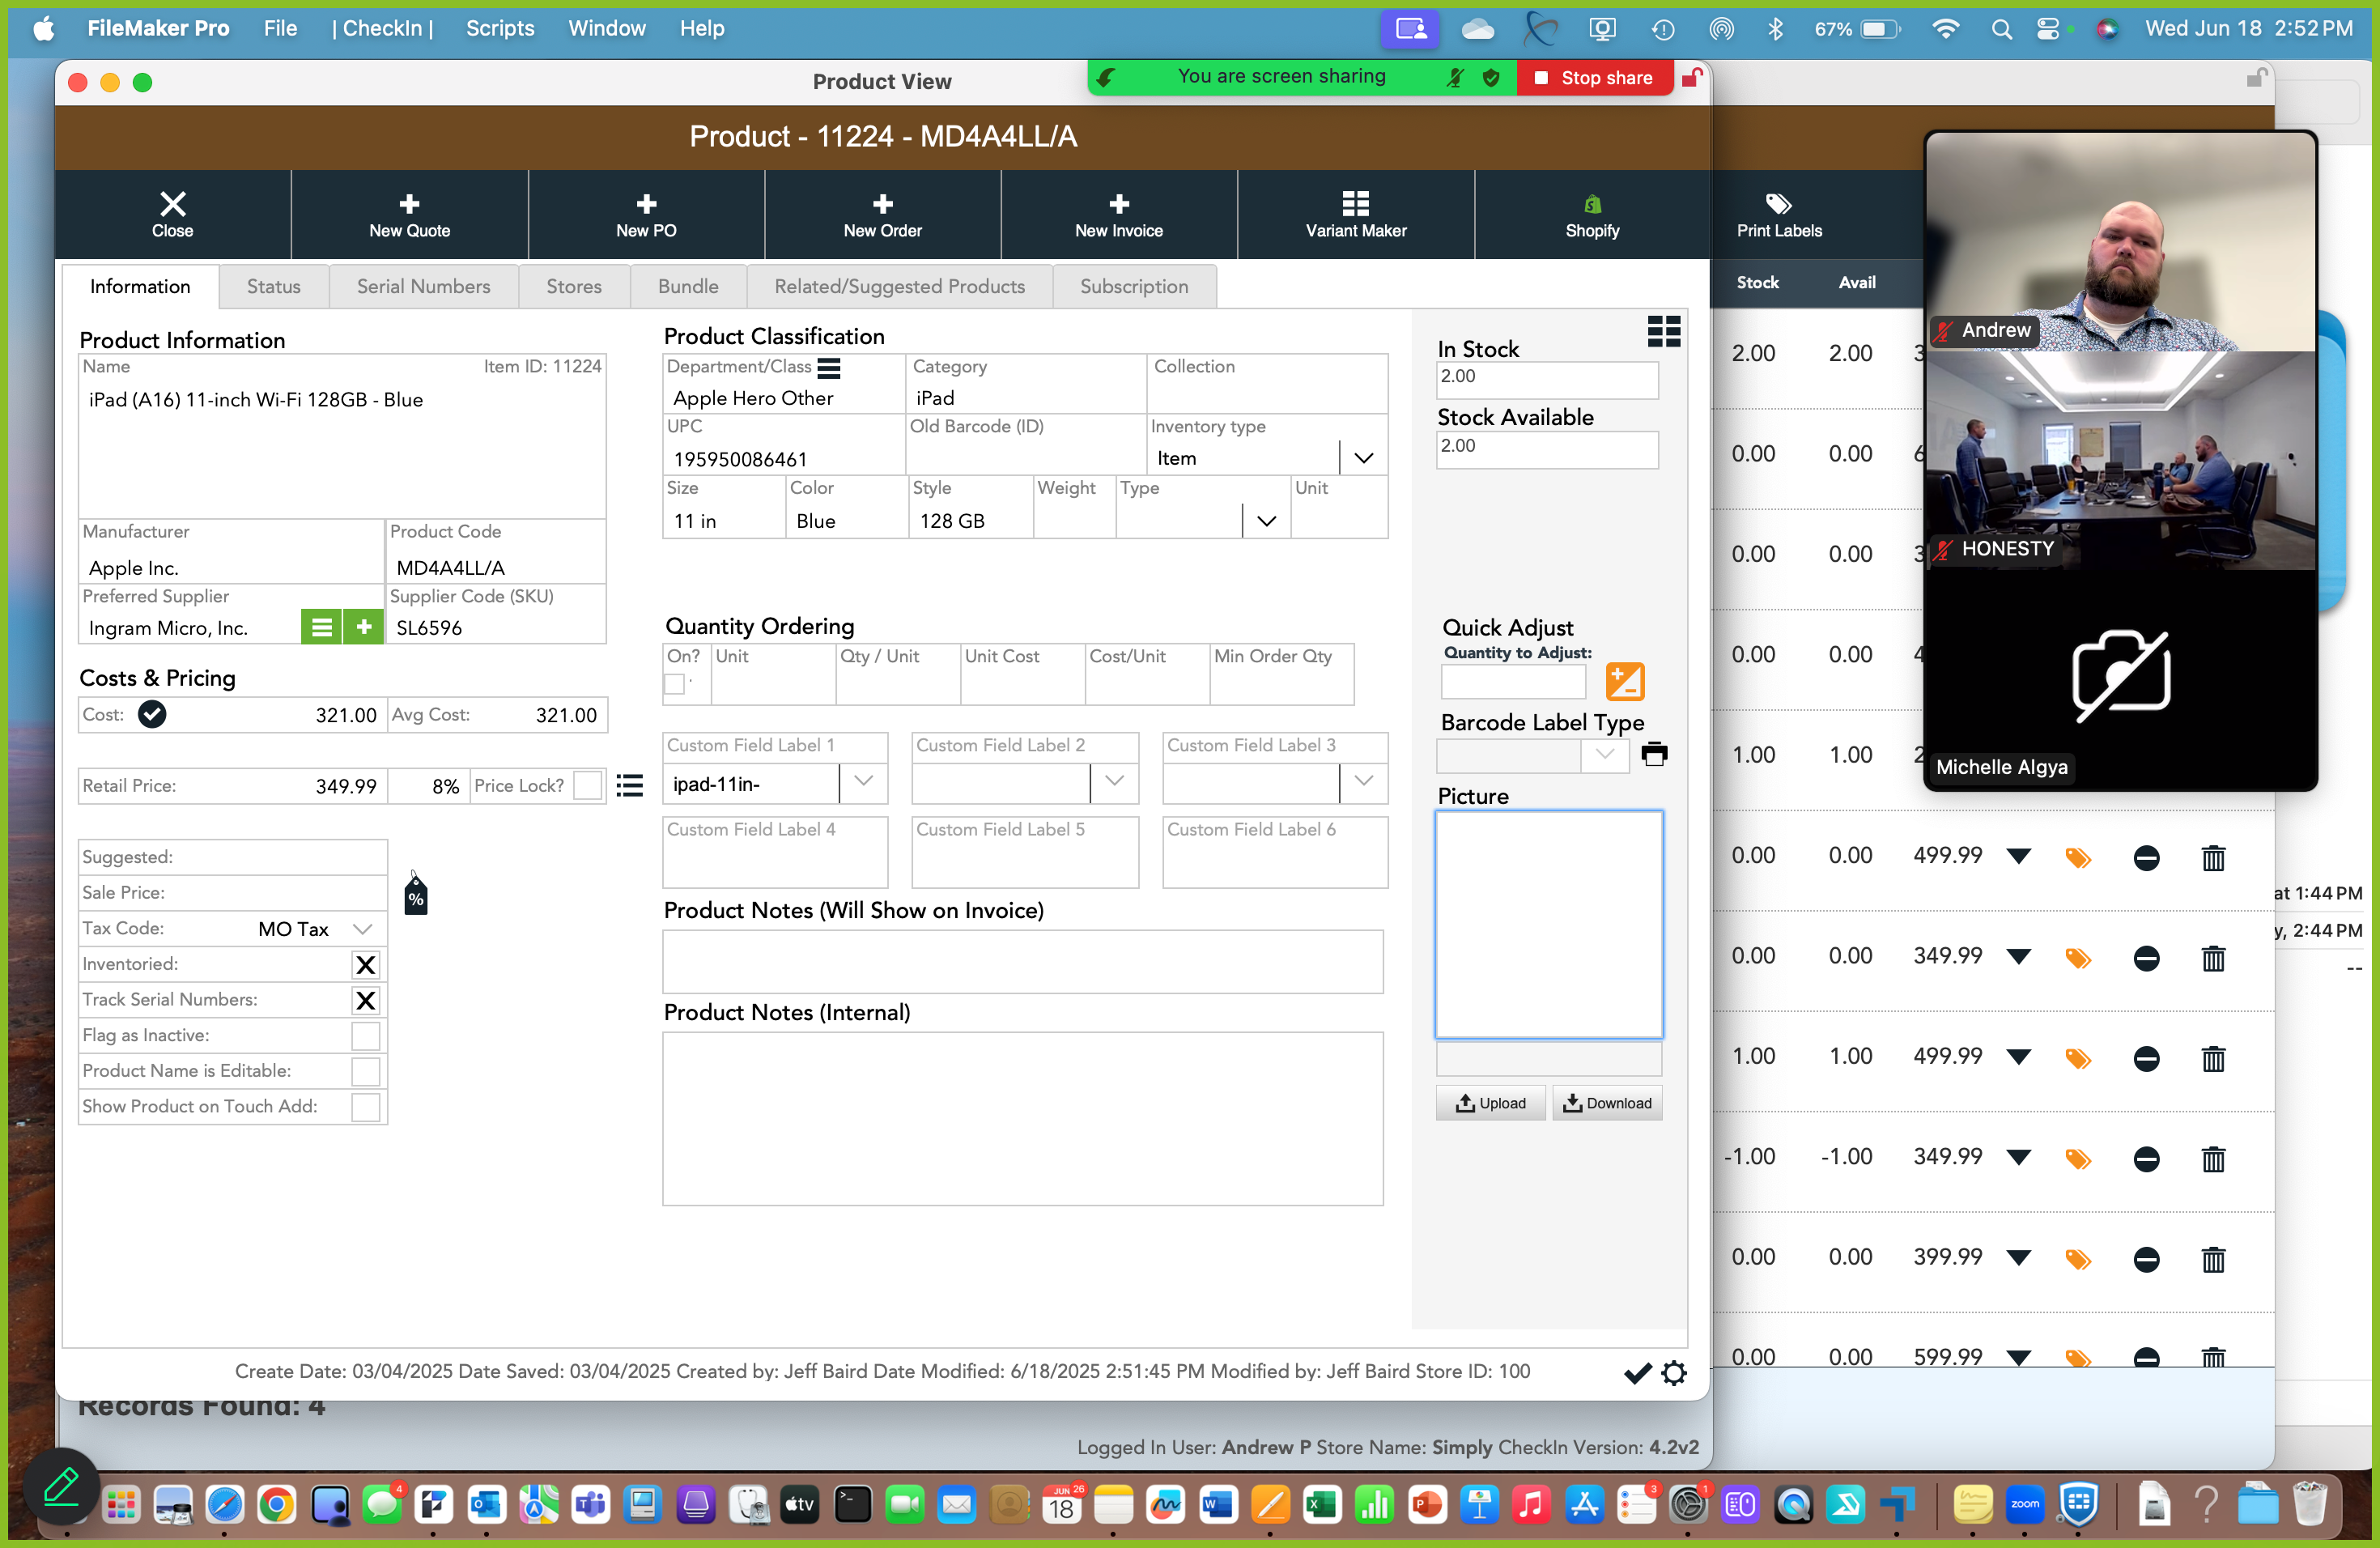Open Shopify from the toolbar
Screen dimensions: 2380x1548
tap(1591, 214)
